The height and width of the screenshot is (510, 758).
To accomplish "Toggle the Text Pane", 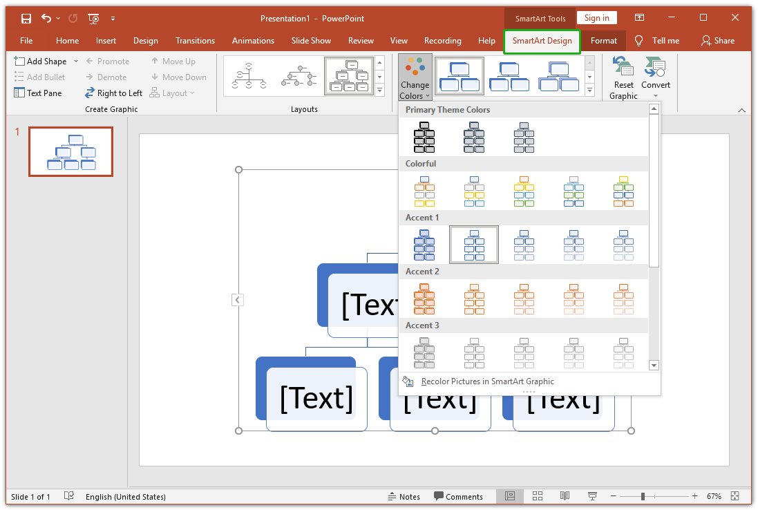I will coord(38,93).
